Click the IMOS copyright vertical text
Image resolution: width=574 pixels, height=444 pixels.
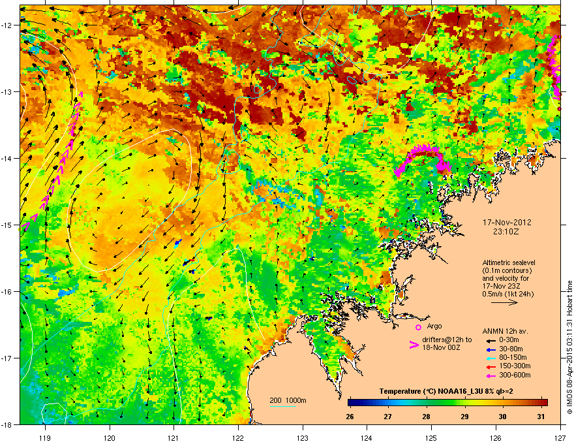click(569, 347)
